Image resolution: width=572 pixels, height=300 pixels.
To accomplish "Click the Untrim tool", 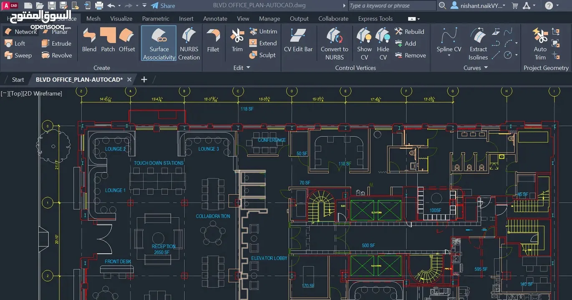I will point(263,31).
